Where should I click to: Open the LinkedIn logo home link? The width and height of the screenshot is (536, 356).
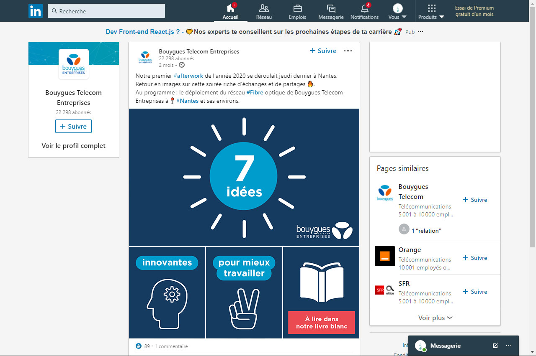pyautogui.click(x=36, y=11)
